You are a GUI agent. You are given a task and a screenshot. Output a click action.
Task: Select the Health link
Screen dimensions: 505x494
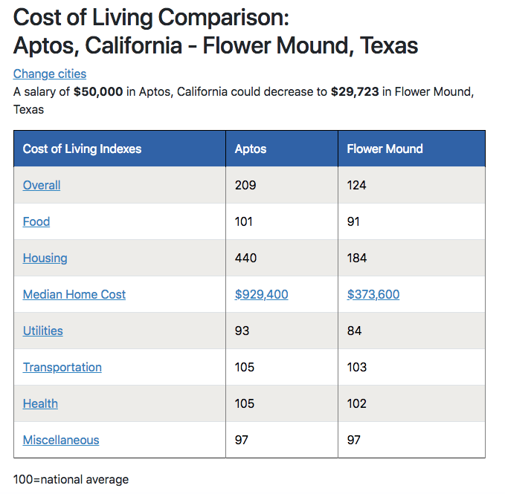pos(40,403)
